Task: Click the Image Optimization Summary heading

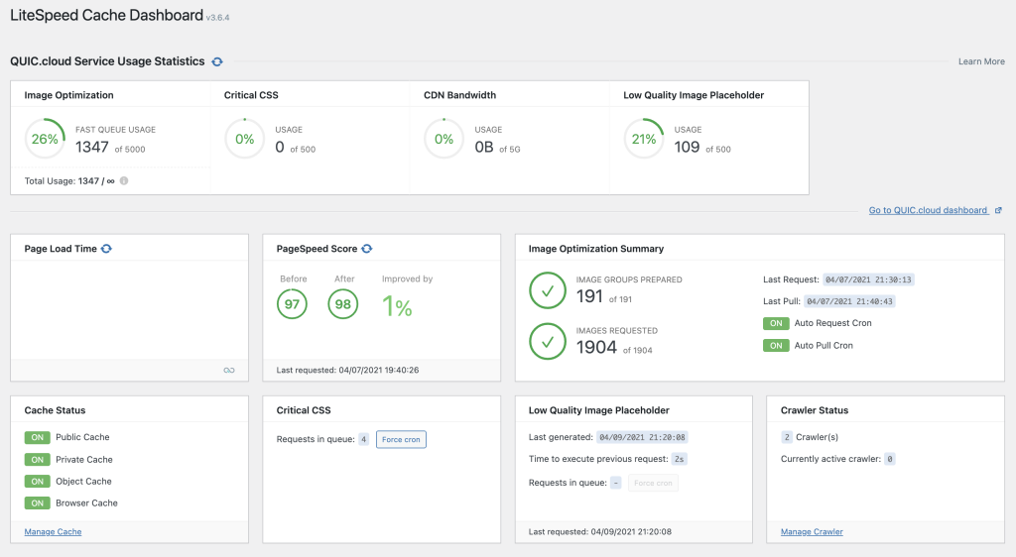Action: tap(596, 249)
